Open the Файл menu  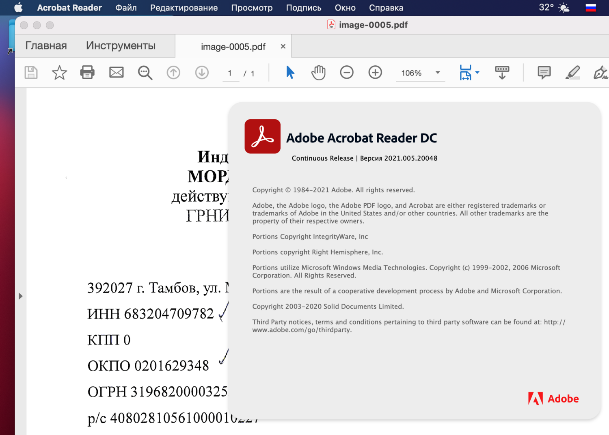tap(126, 8)
